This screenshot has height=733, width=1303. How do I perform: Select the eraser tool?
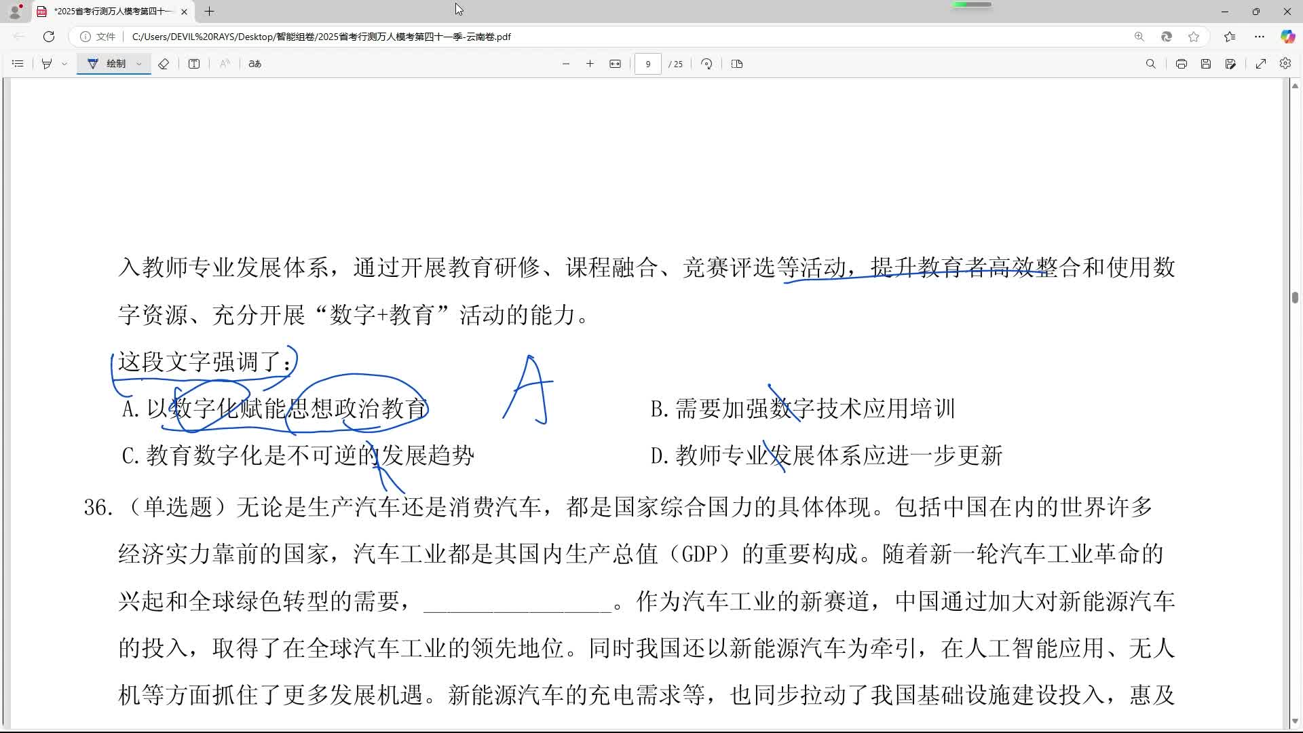pyautogui.click(x=164, y=64)
